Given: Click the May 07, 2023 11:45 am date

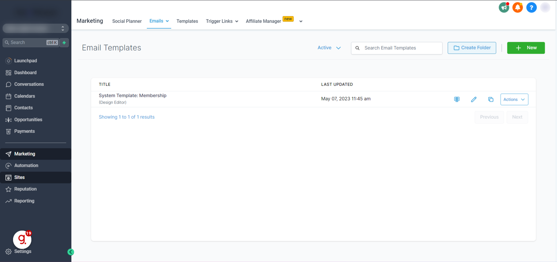Looking at the screenshot, I should click(346, 99).
